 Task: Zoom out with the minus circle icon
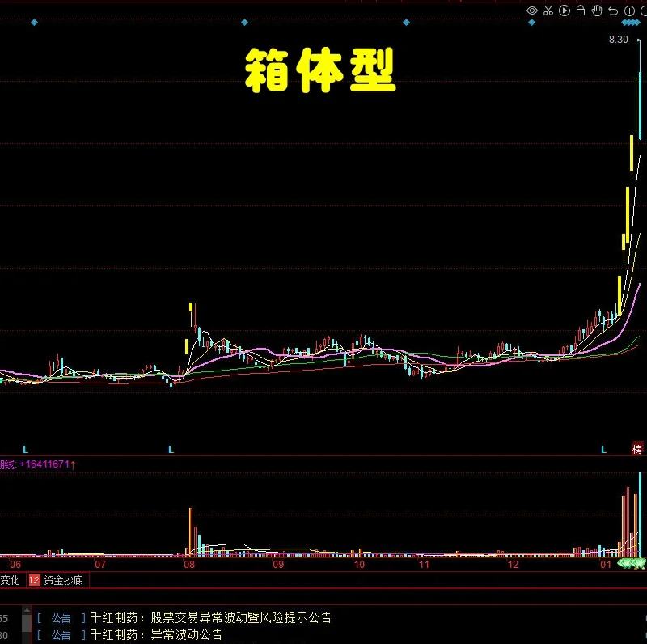[643, 11]
